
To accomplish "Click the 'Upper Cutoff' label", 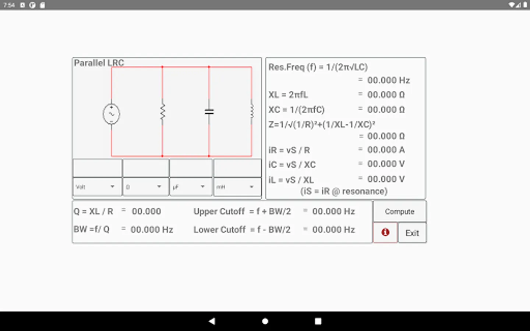I will click(x=219, y=211).
